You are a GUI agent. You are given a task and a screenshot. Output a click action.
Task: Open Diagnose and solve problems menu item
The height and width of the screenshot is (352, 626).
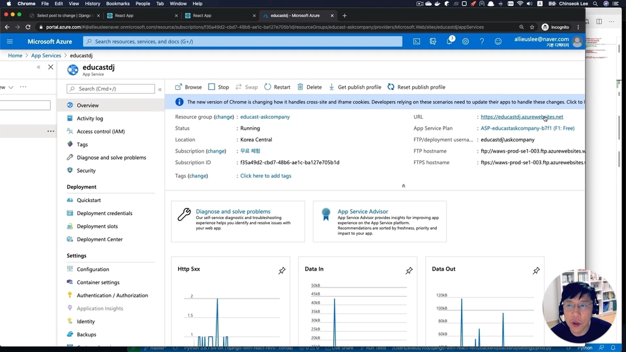(111, 158)
